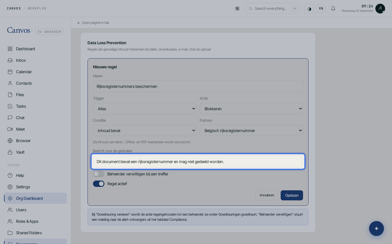Viewport: 392px width, 244px height.
Task: Cancel the new rule with Annuleren
Action: [267, 195]
